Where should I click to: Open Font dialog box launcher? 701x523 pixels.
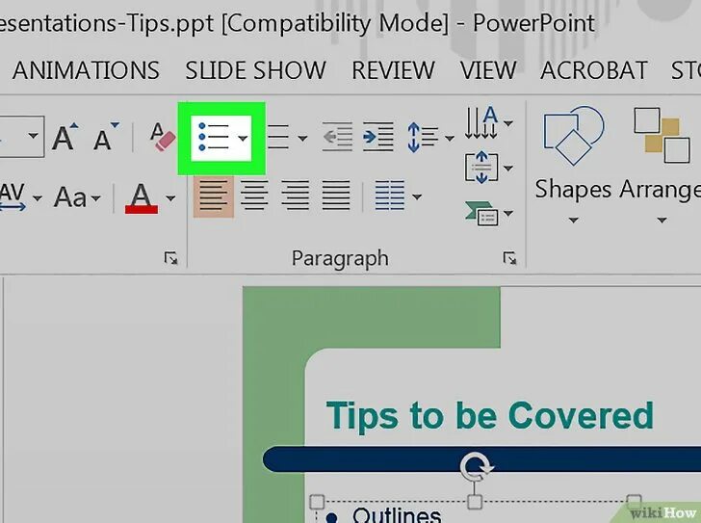(170, 258)
